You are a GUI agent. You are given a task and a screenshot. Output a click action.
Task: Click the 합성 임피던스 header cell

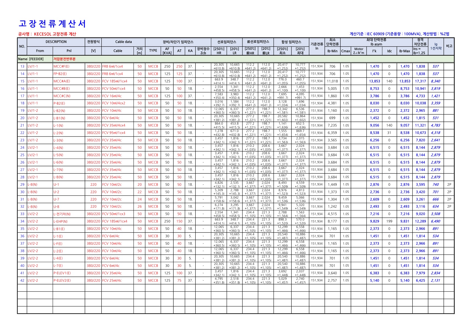[291, 42]
